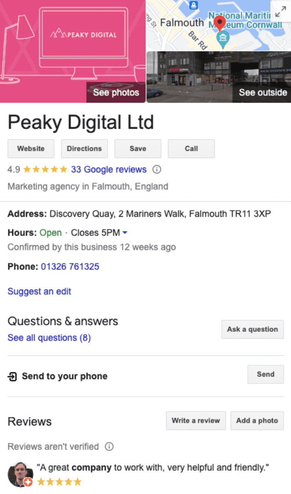Click Suggest an edit link
The image size is (291, 494).
click(x=40, y=291)
